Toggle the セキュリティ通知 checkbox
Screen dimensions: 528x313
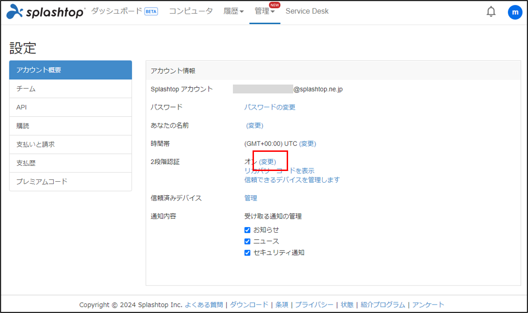tap(247, 253)
